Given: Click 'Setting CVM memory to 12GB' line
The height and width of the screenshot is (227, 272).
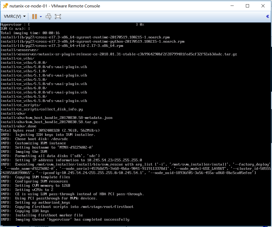Looking at the screenshot, I should (35, 186).
